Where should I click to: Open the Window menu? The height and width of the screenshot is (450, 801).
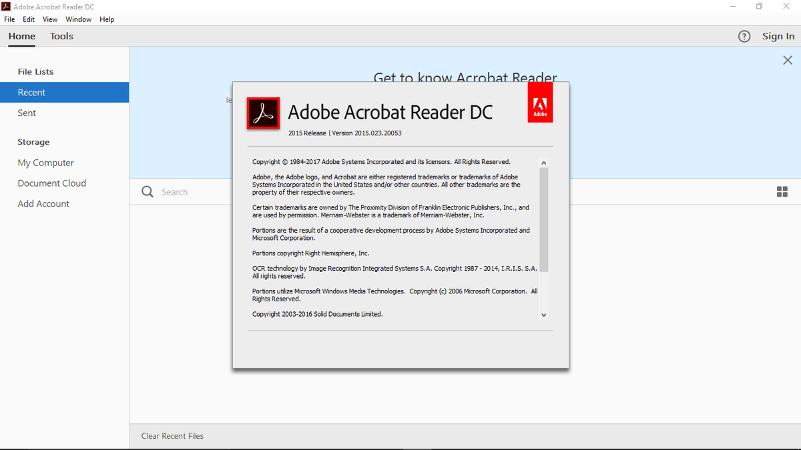pos(79,19)
